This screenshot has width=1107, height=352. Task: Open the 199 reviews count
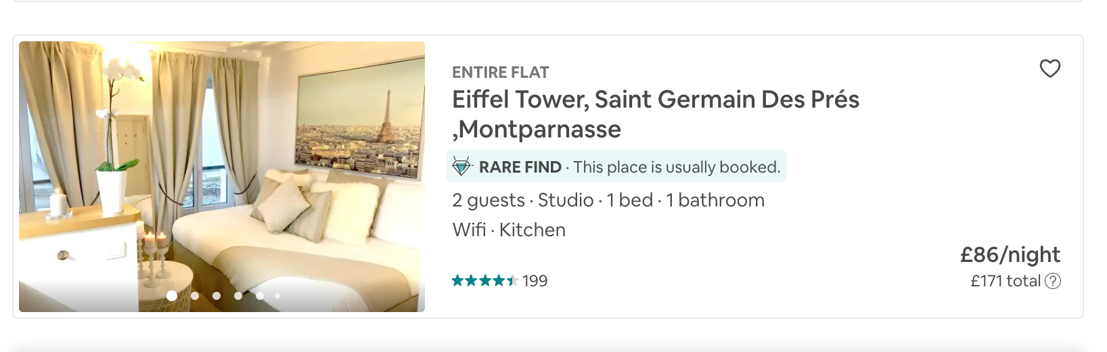535,281
